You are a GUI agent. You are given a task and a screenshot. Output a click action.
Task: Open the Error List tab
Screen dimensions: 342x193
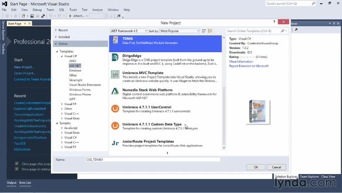point(25,183)
